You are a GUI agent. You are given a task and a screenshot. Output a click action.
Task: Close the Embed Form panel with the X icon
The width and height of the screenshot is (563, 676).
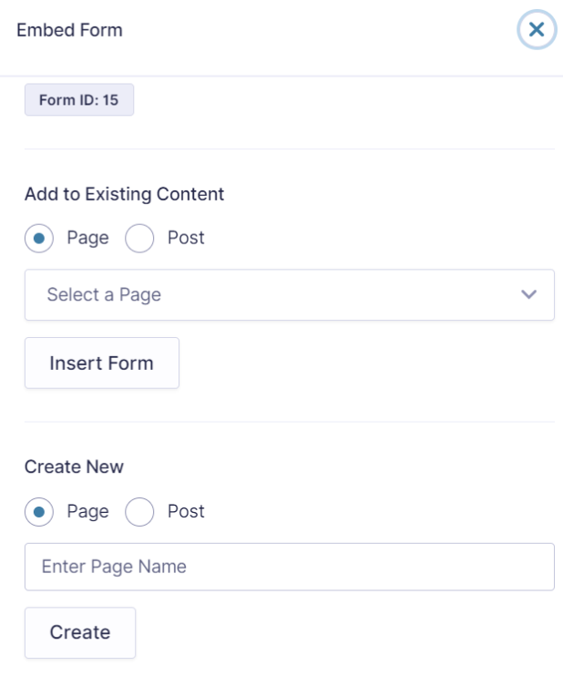click(537, 29)
